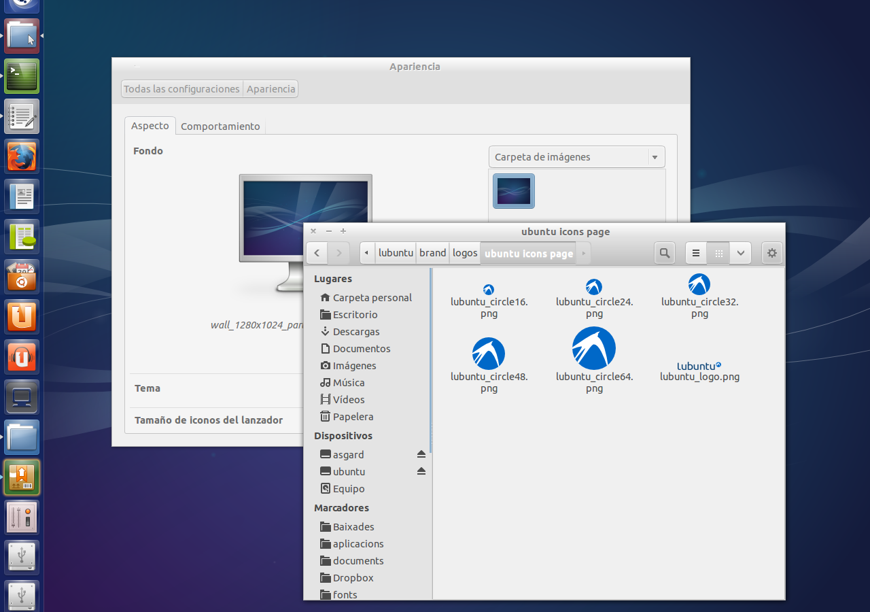Image resolution: width=870 pixels, height=612 pixels.
Task: Click Todas las configuraciones button
Action: click(x=181, y=89)
